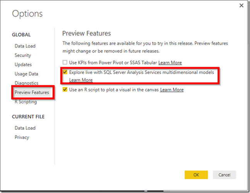This screenshot has height=193, width=250.
Task: Click the Options dialog title
Action: [27, 14]
